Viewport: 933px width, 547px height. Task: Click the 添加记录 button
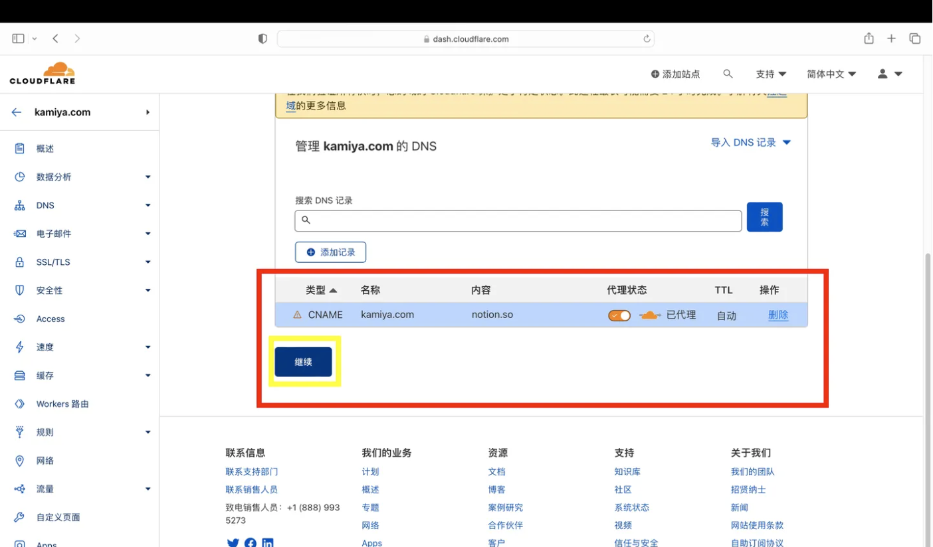coord(330,252)
